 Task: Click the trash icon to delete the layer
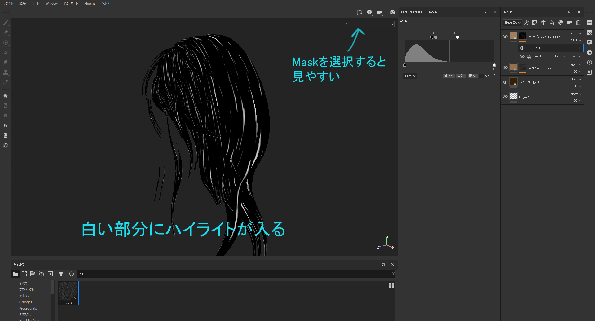pyautogui.click(x=578, y=23)
